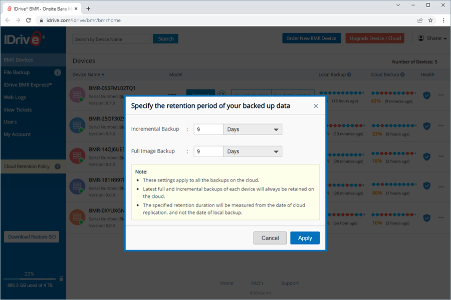Go back in browser
451x300 pixels.
[x=8, y=20]
